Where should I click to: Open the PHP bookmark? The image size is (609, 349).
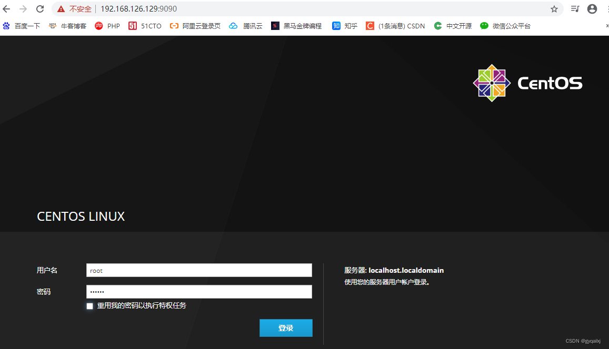[107, 26]
